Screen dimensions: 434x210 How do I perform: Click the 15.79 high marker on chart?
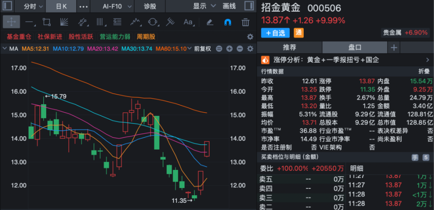[55, 96]
